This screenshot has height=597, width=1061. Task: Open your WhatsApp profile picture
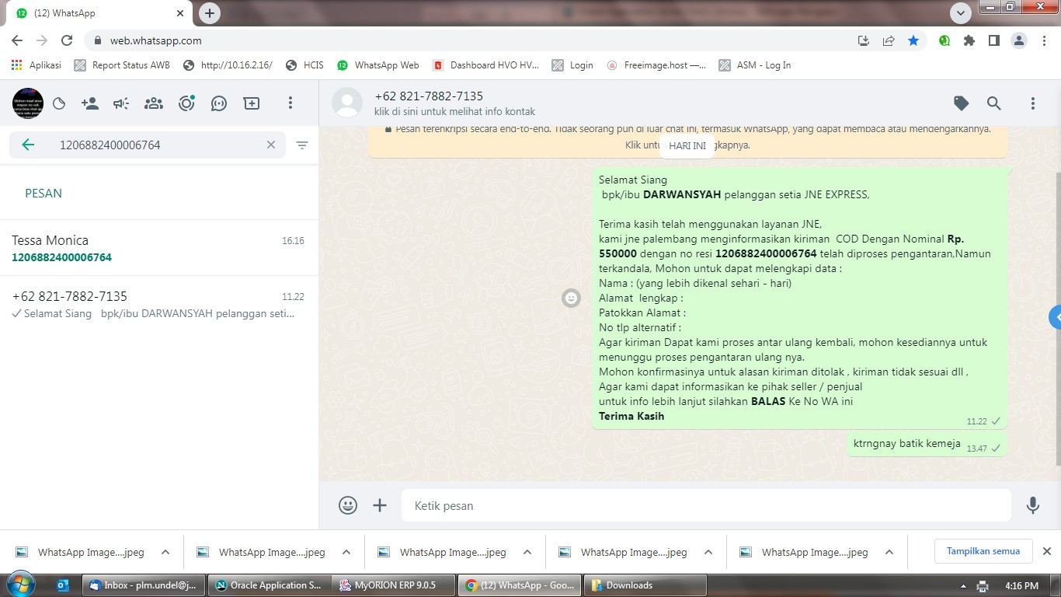coord(28,103)
